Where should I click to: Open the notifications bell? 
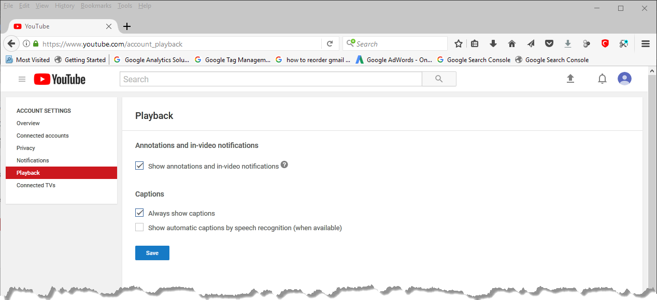click(602, 79)
